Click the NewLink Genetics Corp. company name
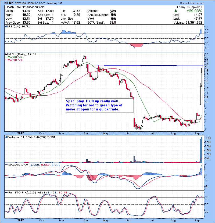 [x=30, y=3]
